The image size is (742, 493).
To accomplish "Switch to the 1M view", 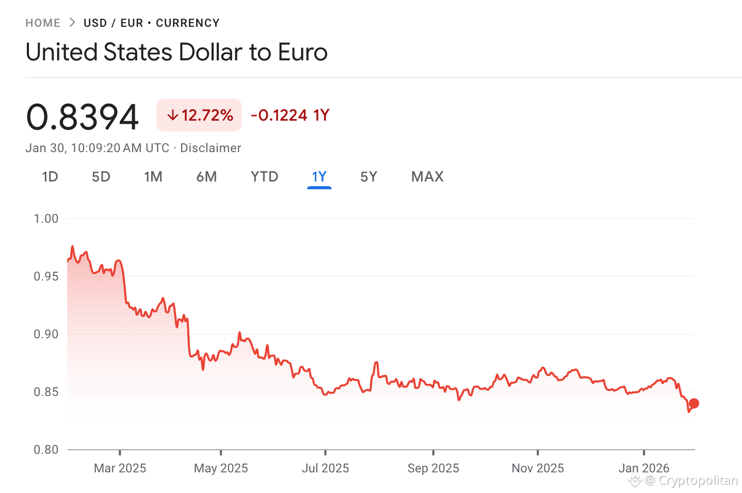I will click(153, 176).
